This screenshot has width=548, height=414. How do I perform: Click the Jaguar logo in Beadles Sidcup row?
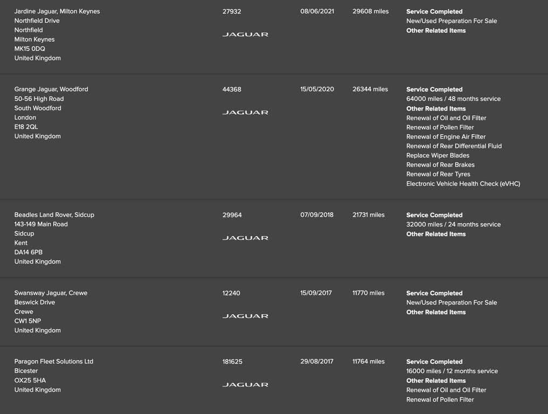pos(245,238)
